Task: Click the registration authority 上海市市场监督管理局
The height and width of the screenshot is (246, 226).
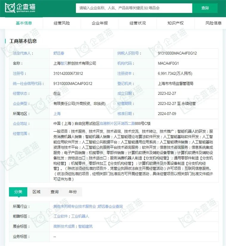Action: 175,84
